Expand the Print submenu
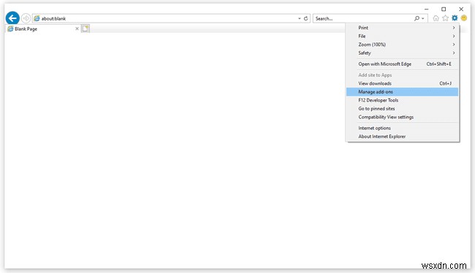Image resolution: width=475 pixels, height=273 pixels. pos(403,28)
